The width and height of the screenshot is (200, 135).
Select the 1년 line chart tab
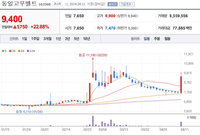coord(58,39)
